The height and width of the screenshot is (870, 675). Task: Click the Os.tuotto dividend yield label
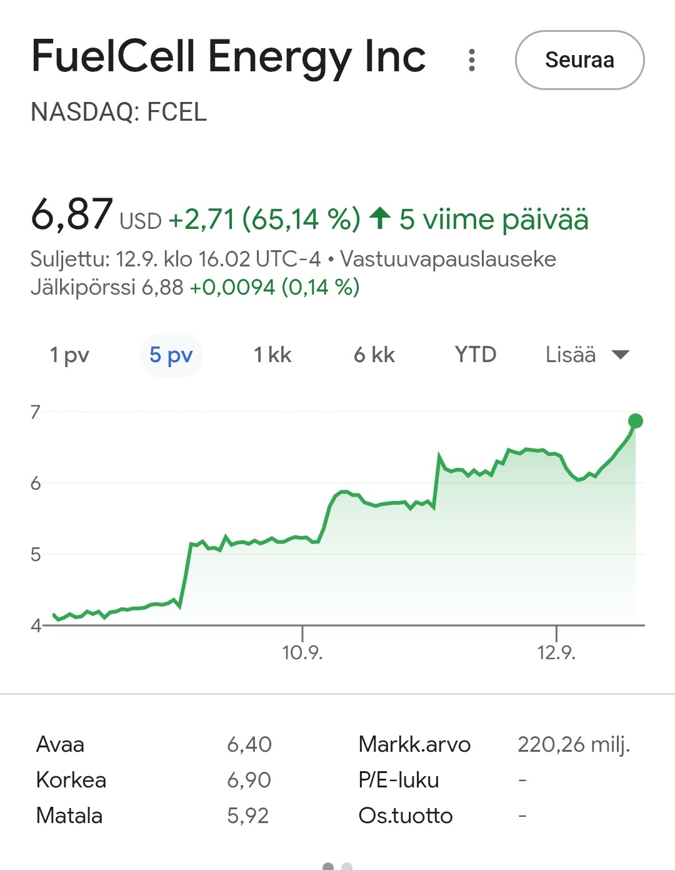coord(405,816)
